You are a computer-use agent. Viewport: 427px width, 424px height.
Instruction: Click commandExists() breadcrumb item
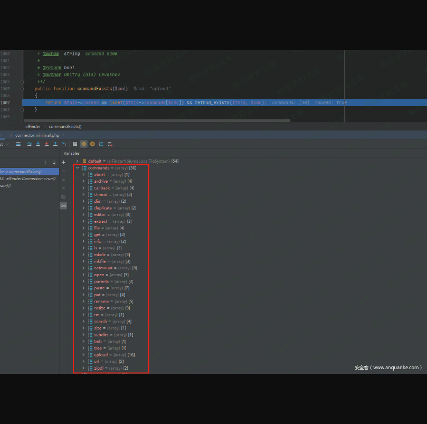pyautogui.click(x=65, y=127)
